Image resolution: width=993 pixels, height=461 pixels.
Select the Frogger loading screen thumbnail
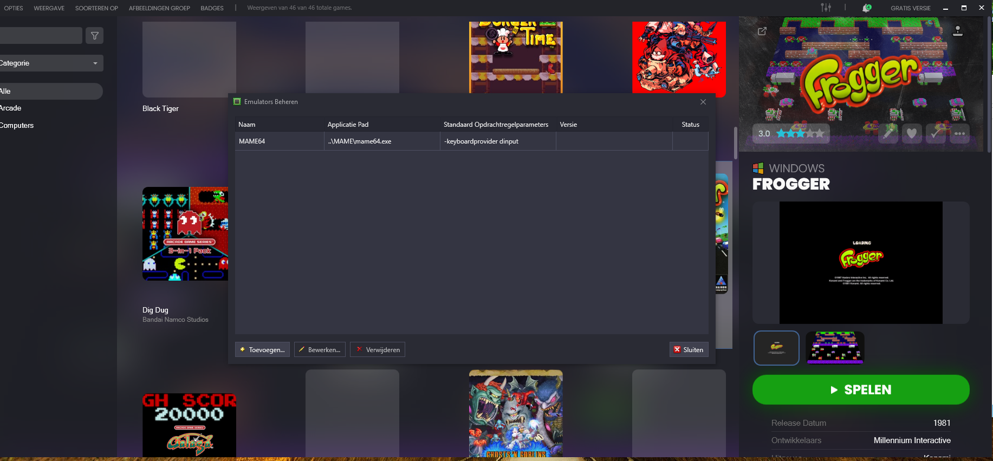776,348
